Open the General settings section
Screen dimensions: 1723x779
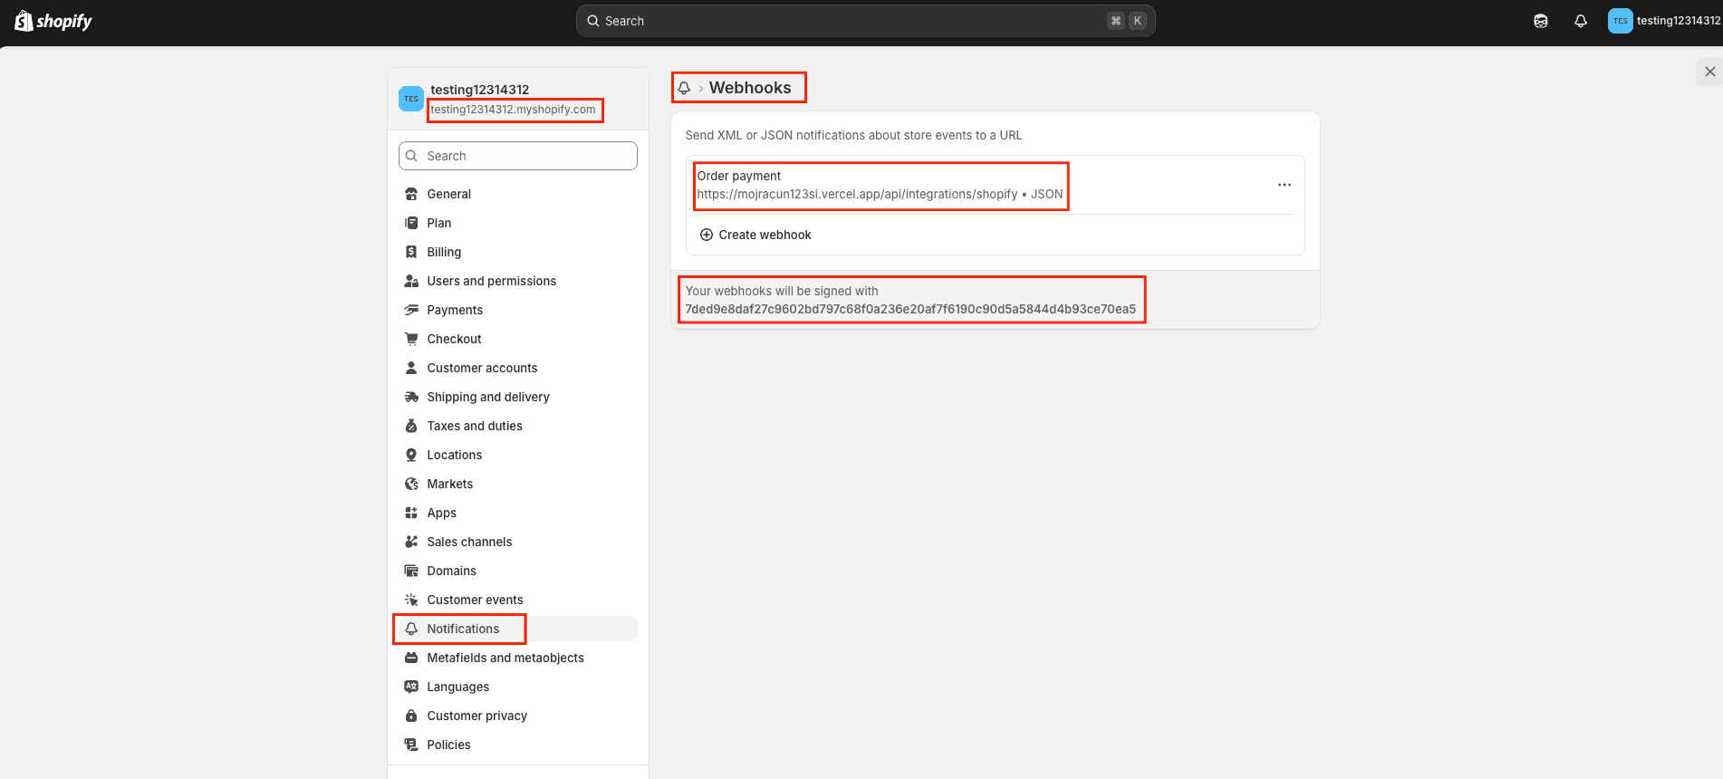448,194
